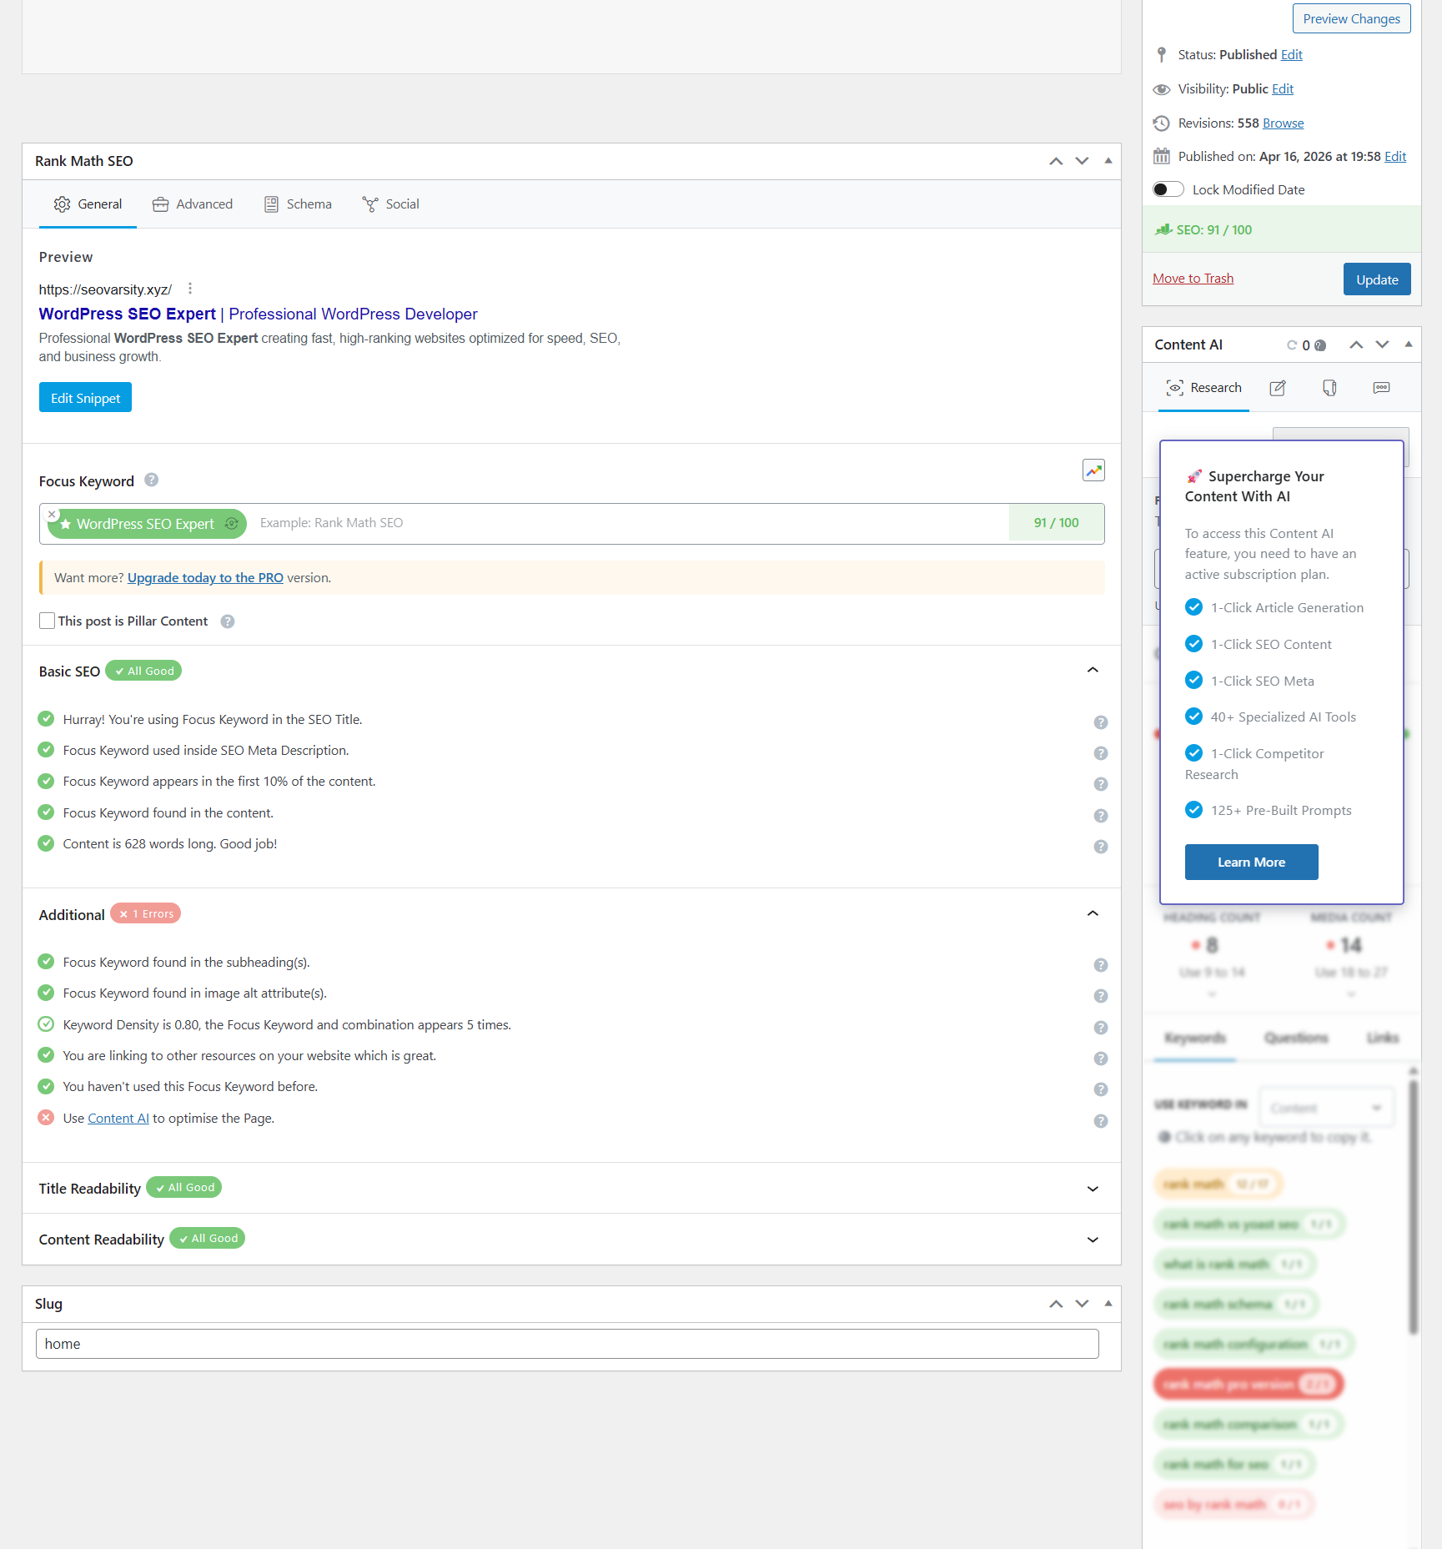
Task: Click the All Good badge beside Basic SEO
Action: [x=143, y=671]
